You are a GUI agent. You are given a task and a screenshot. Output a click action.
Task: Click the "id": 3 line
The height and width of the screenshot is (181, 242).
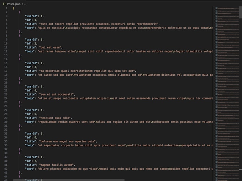click(31, 67)
